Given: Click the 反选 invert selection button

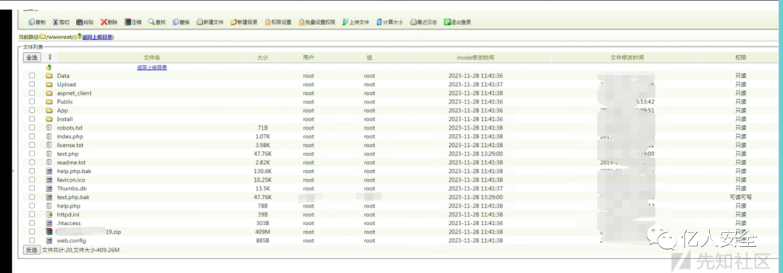Looking at the screenshot, I should click(x=31, y=250).
